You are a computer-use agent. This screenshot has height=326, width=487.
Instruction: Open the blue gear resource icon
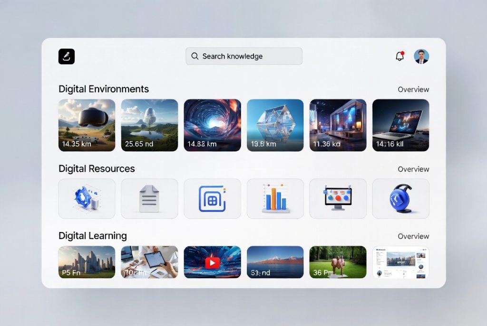tap(87, 198)
